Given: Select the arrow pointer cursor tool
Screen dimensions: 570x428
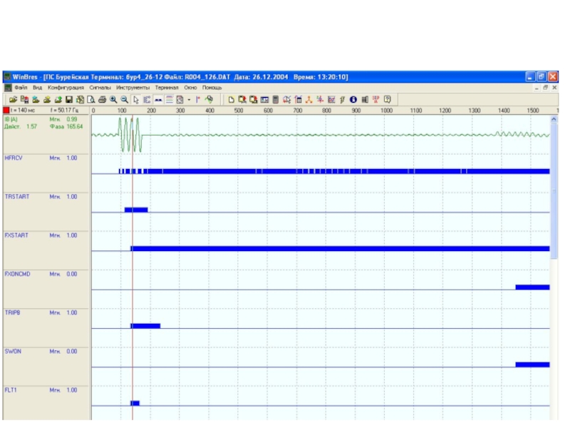Looking at the screenshot, I should (136, 100).
